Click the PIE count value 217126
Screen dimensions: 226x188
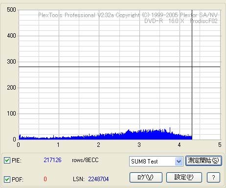(x=52, y=160)
